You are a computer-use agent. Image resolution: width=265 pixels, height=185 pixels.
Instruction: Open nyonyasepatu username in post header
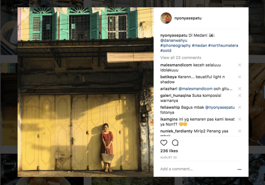(x=188, y=18)
